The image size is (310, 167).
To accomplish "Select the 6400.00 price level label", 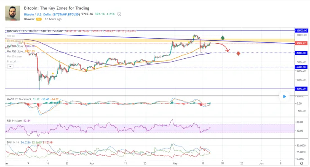I will coord(301,67).
